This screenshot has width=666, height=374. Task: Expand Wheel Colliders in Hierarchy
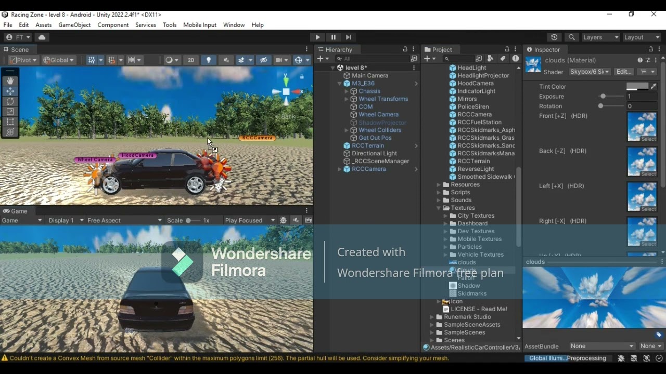click(x=347, y=130)
